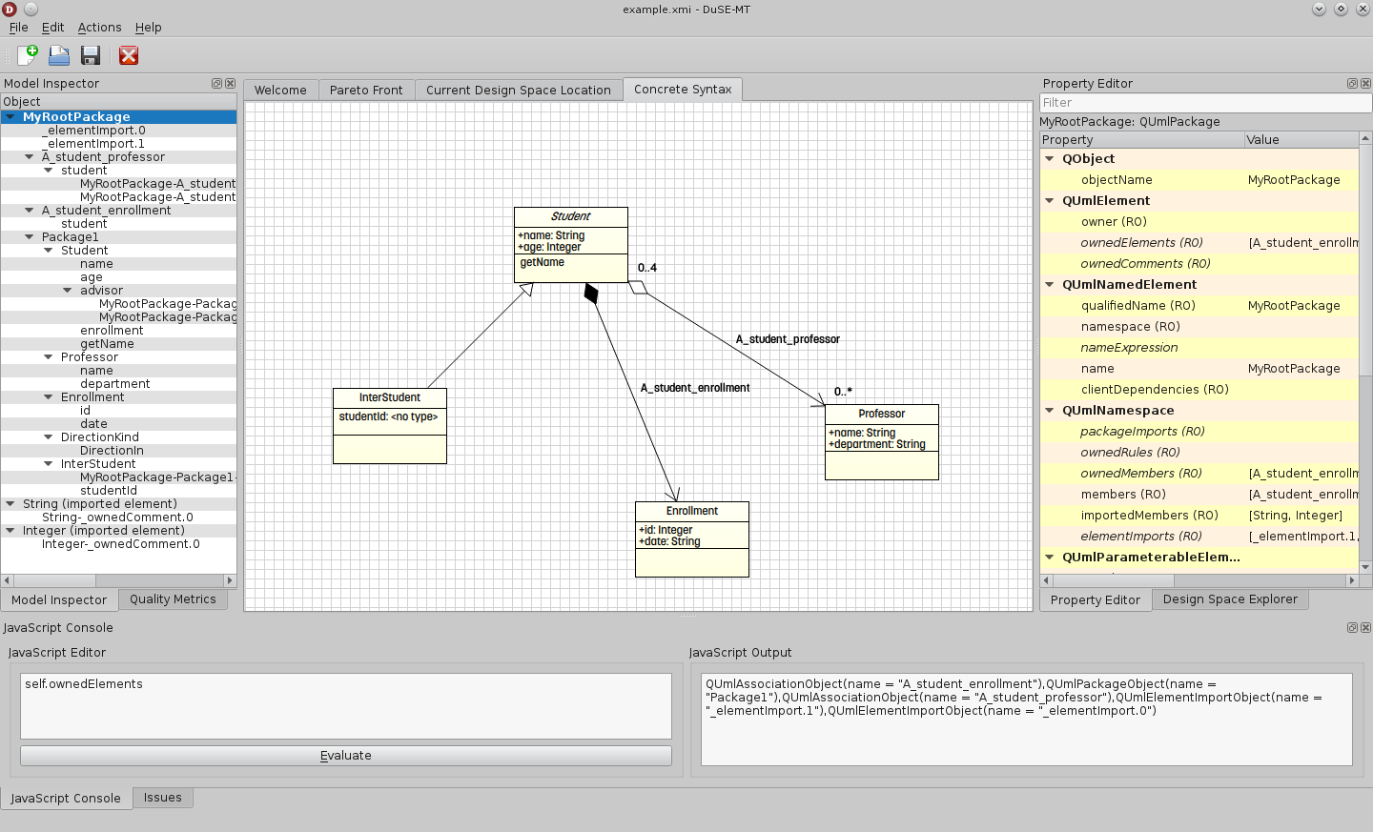1373x832 pixels.
Task: Float the Property Editor panel
Action: click(1352, 84)
